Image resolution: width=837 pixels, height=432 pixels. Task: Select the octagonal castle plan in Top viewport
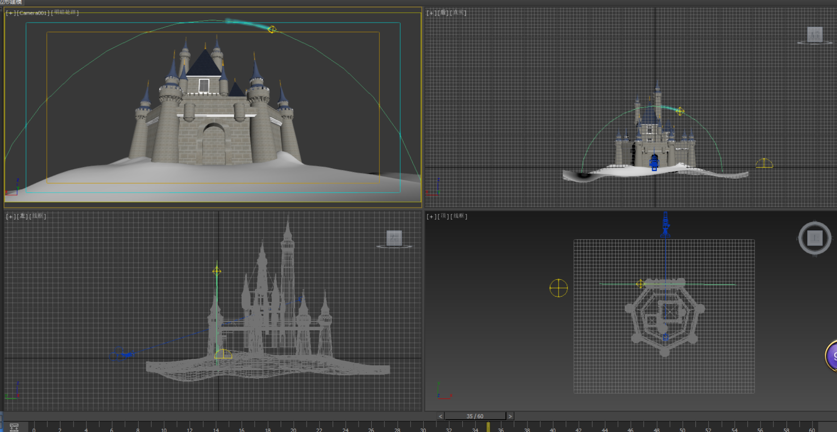point(665,317)
